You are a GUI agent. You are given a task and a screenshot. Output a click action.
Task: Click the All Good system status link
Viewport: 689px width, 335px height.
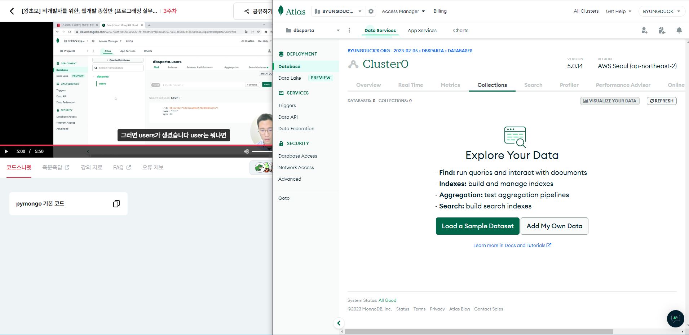[x=387, y=300]
